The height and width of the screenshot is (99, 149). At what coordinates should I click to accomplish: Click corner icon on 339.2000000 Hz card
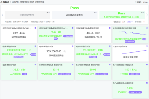click(x=73, y=46)
